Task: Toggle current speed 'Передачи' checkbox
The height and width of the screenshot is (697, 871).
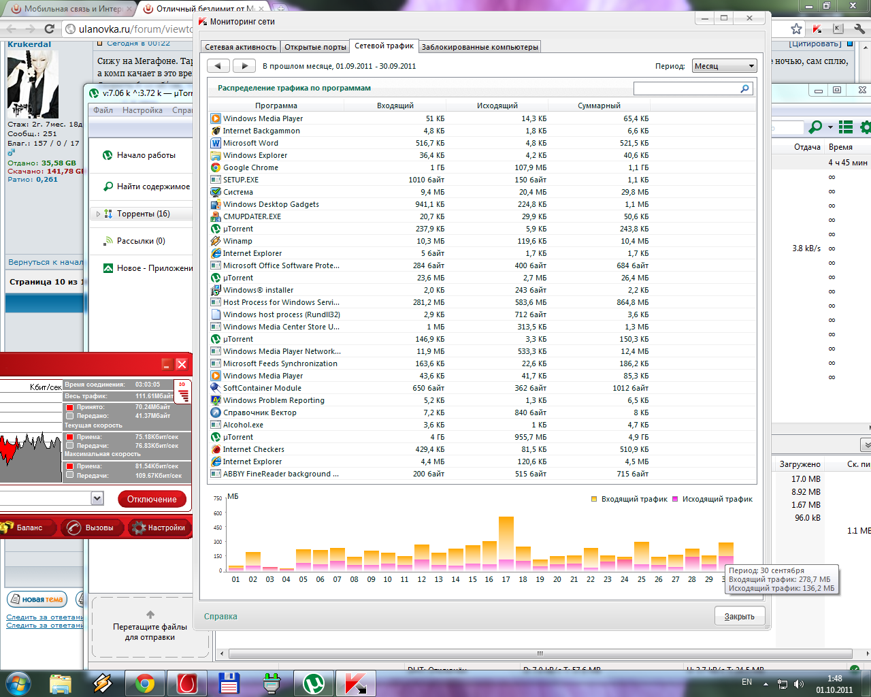Action: 69,446
